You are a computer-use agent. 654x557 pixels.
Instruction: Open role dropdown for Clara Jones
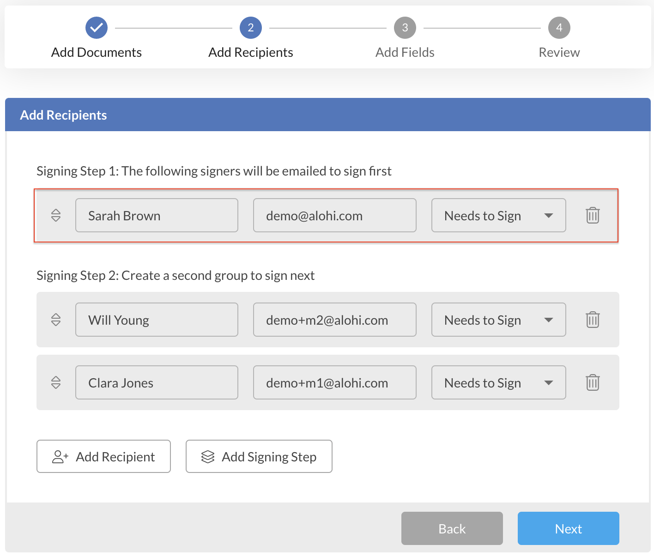pyautogui.click(x=498, y=383)
